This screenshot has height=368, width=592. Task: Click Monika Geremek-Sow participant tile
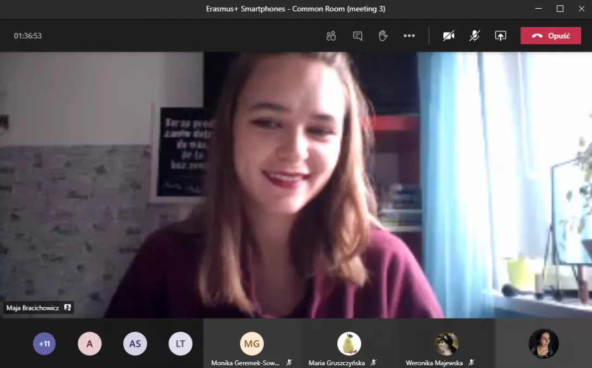251,344
